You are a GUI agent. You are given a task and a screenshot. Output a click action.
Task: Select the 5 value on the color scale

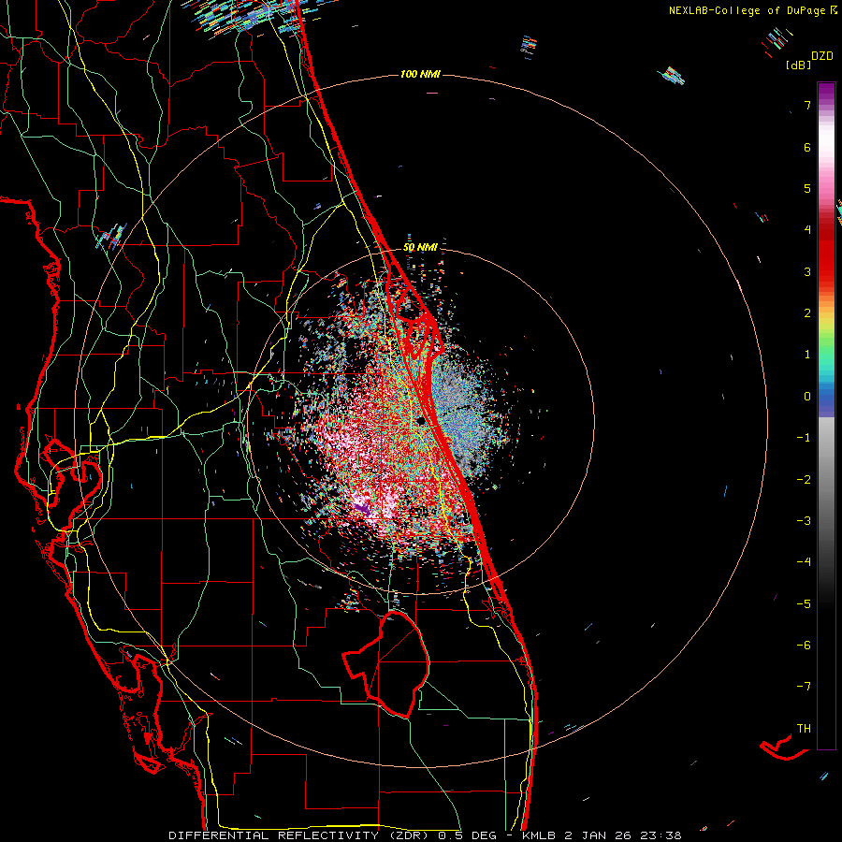[x=807, y=188]
